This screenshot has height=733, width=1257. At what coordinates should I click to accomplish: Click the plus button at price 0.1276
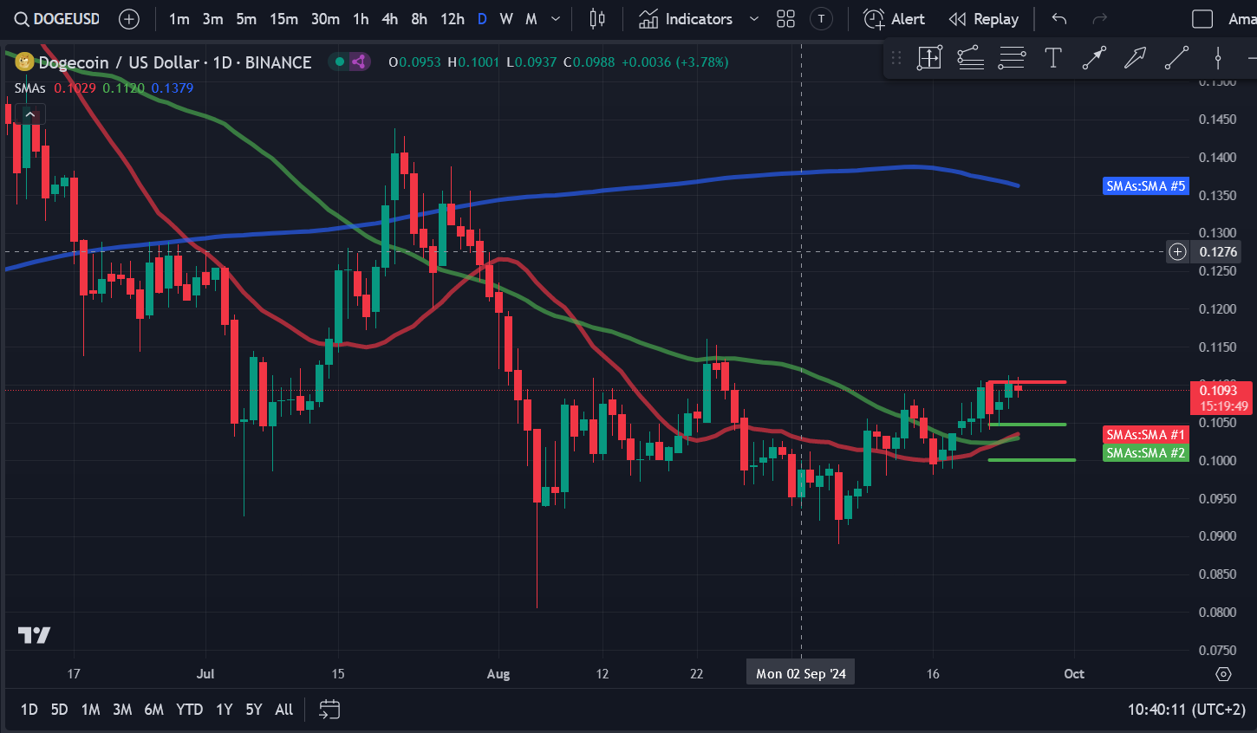(x=1177, y=252)
